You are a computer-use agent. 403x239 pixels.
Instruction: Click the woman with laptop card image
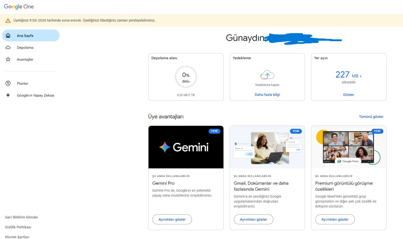click(267, 147)
